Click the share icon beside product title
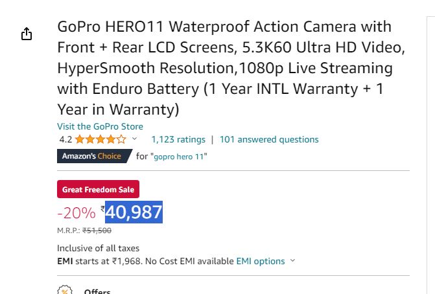This screenshot has height=294, width=435. (27, 34)
